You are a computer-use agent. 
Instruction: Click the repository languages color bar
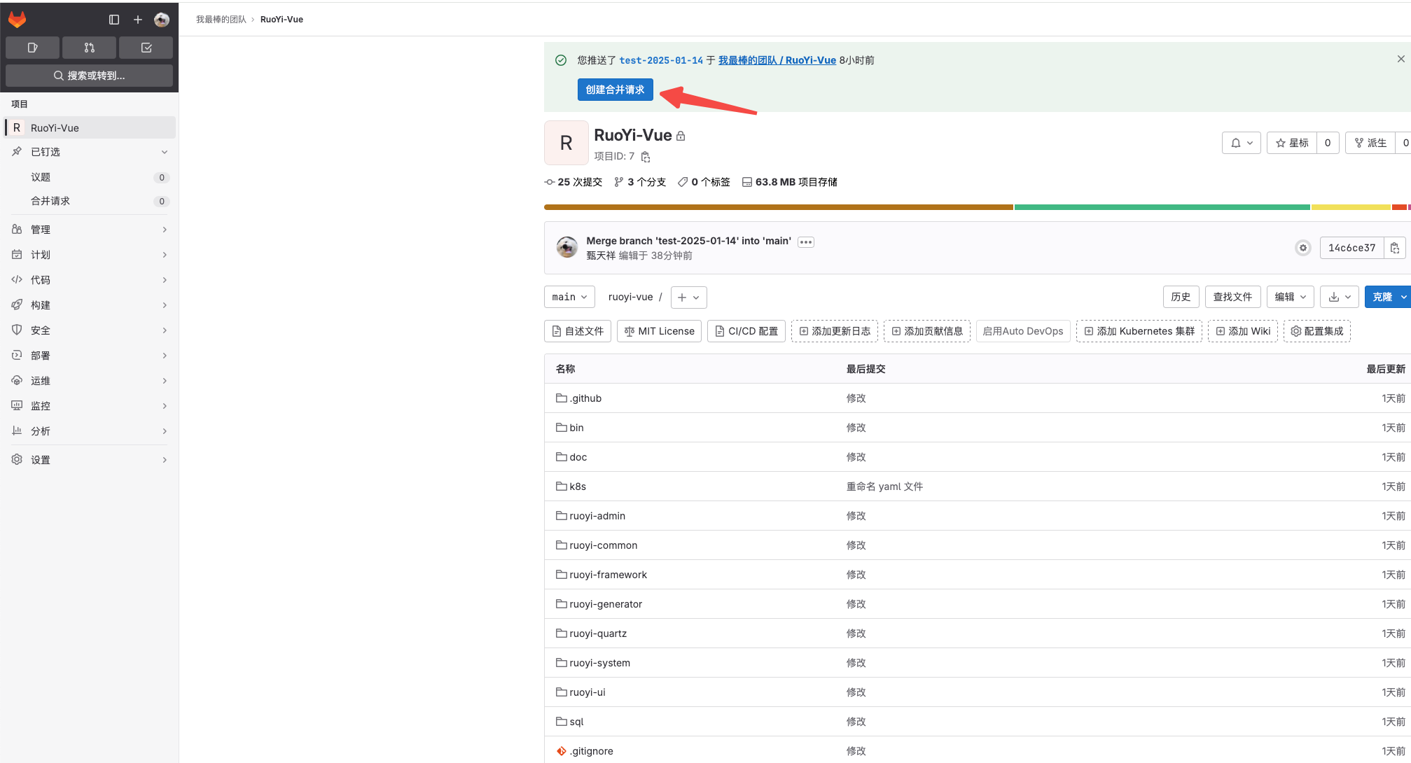[x=777, y=207]
